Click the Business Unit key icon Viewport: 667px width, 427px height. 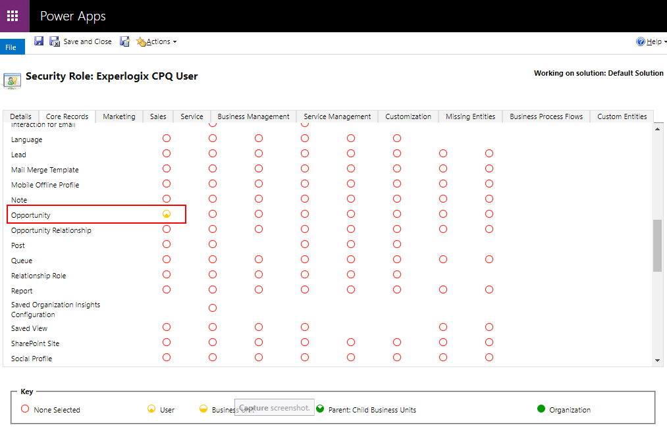[203, 409]
